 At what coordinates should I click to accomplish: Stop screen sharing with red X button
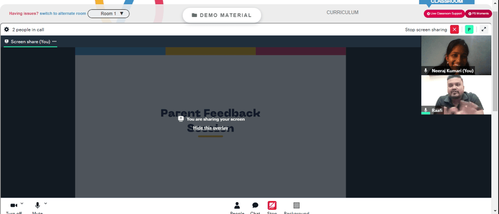(455, 29)
